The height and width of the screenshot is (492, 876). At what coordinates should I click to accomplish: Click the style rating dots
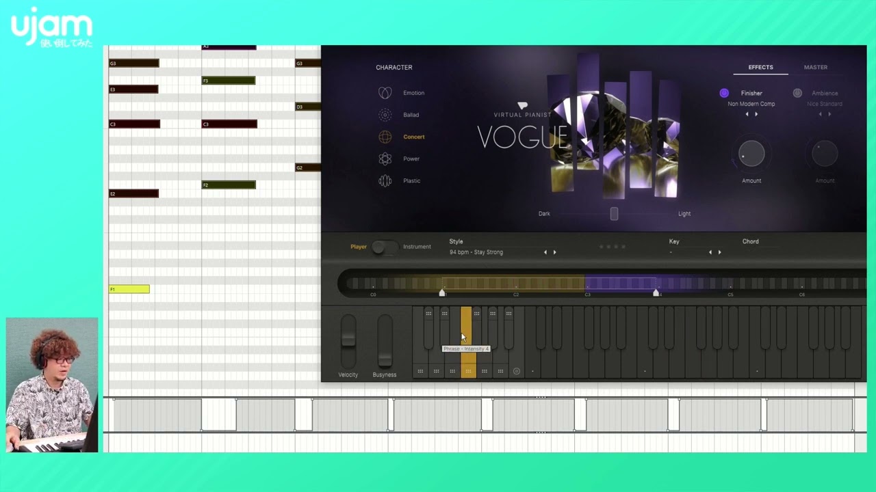tap(612, 247)
